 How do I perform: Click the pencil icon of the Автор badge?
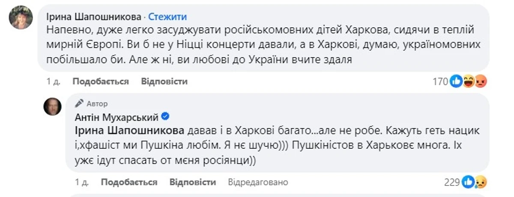point(79,104)
